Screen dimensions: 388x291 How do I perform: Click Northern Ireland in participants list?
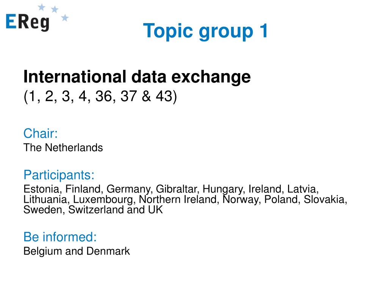[178, 199]
